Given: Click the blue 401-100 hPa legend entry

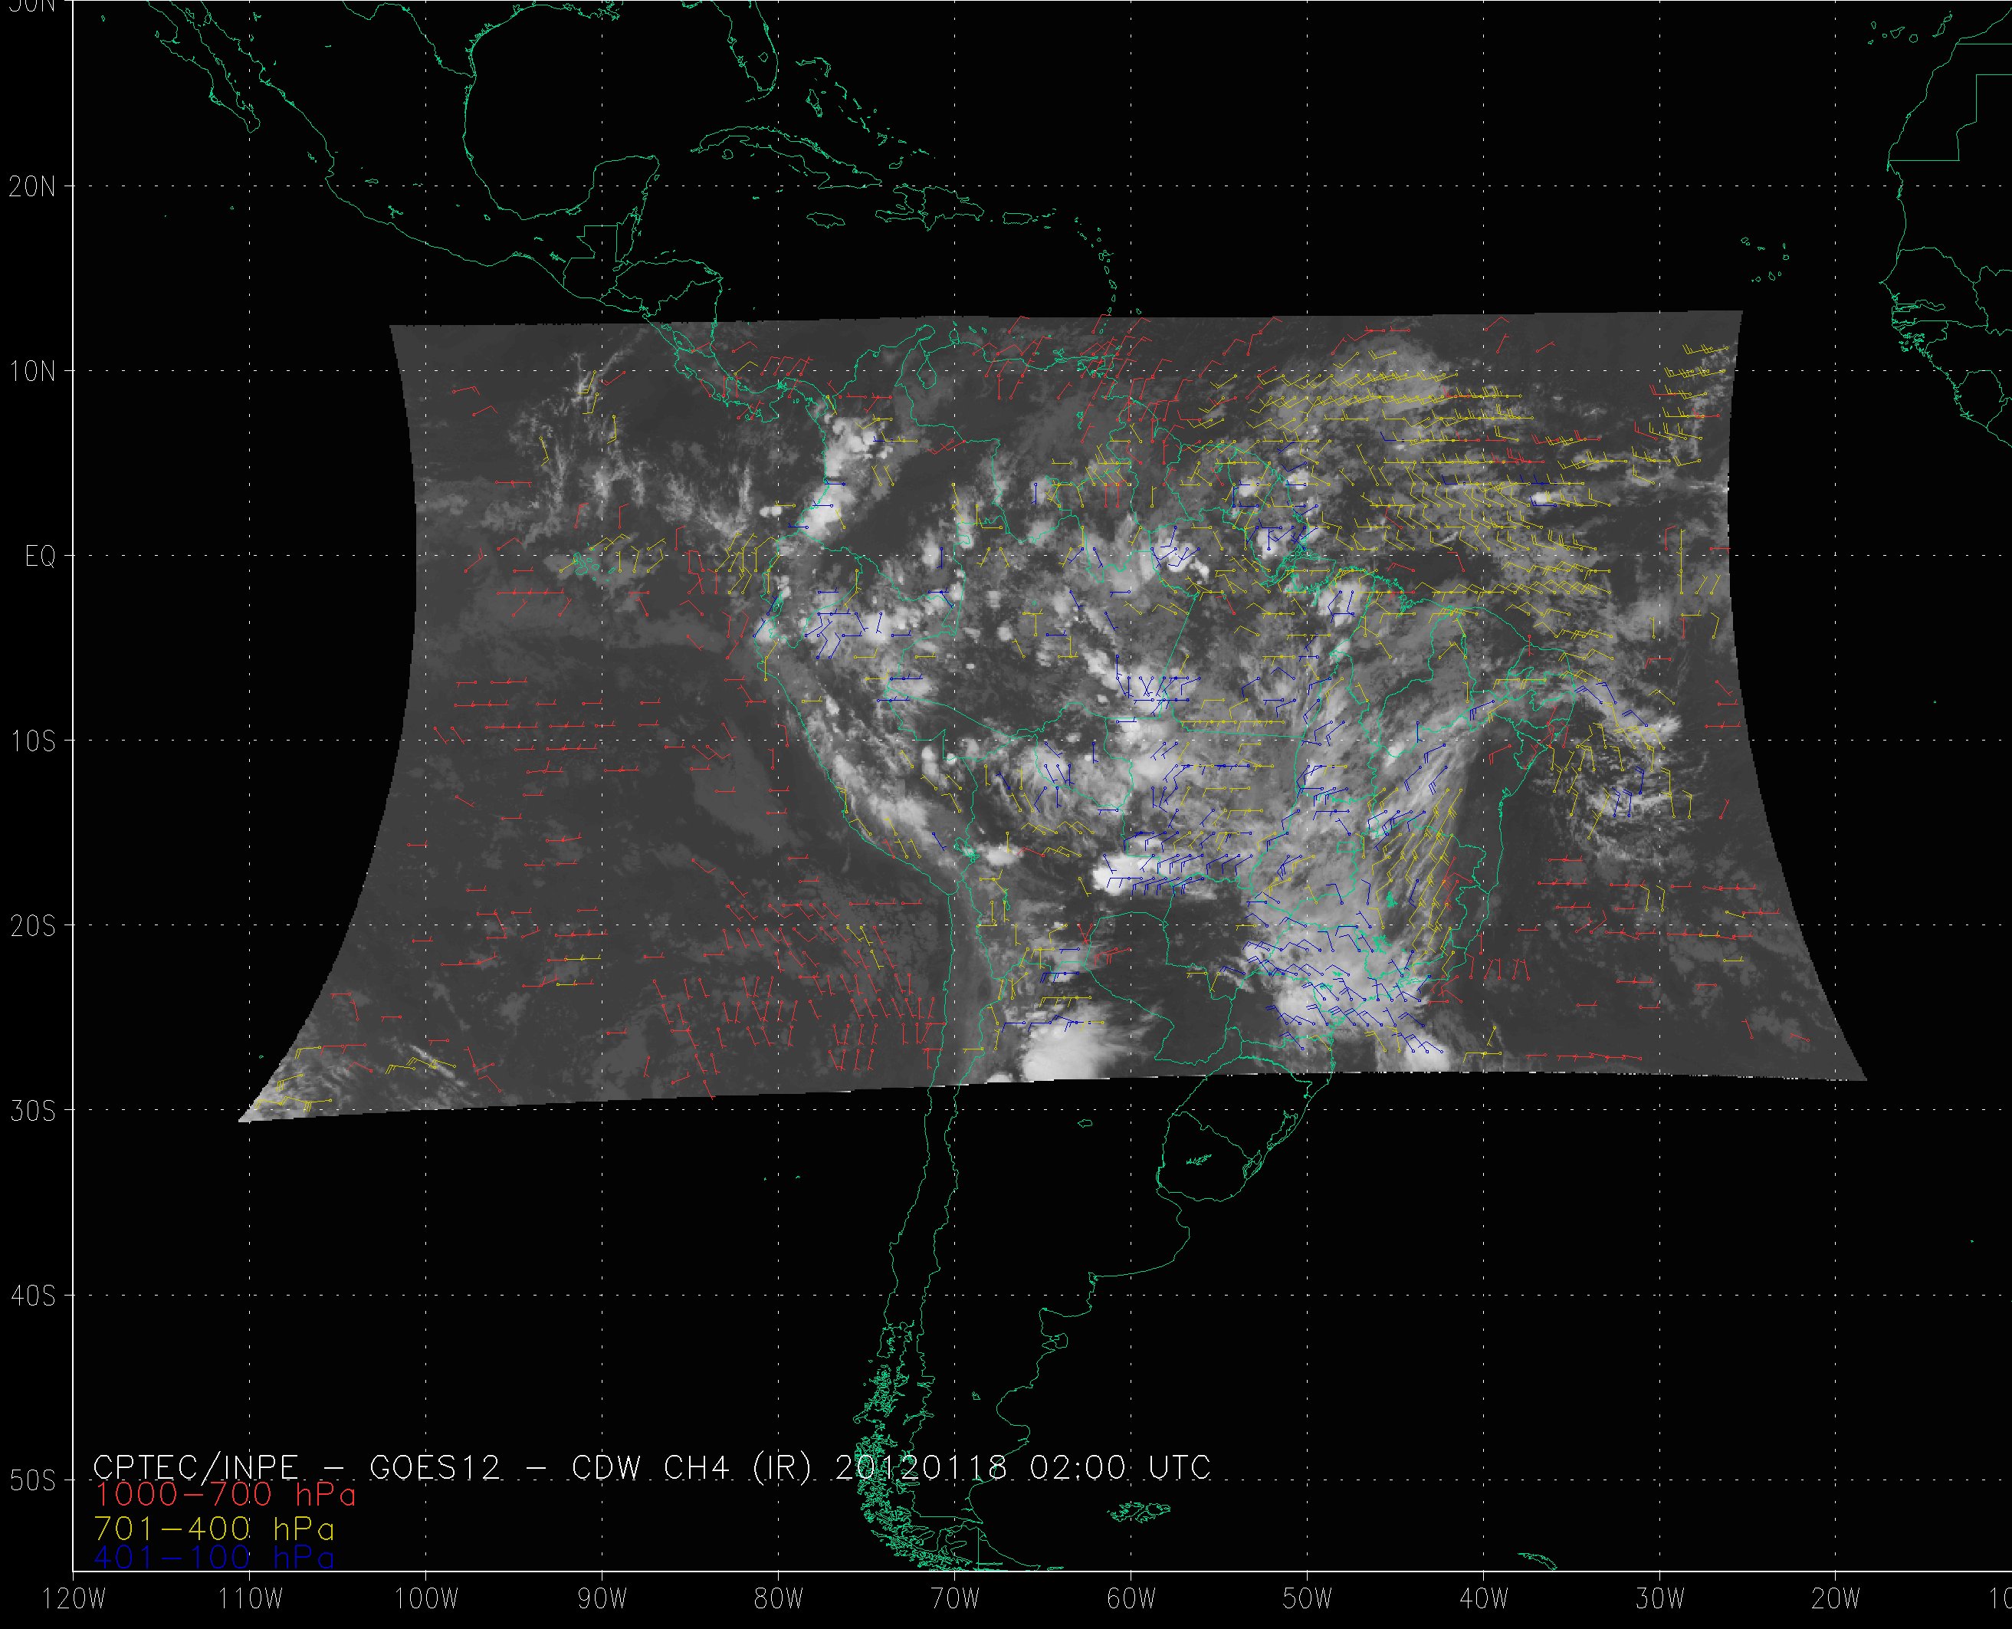Looking at the screenshot, I should (x=215, y=1558).
